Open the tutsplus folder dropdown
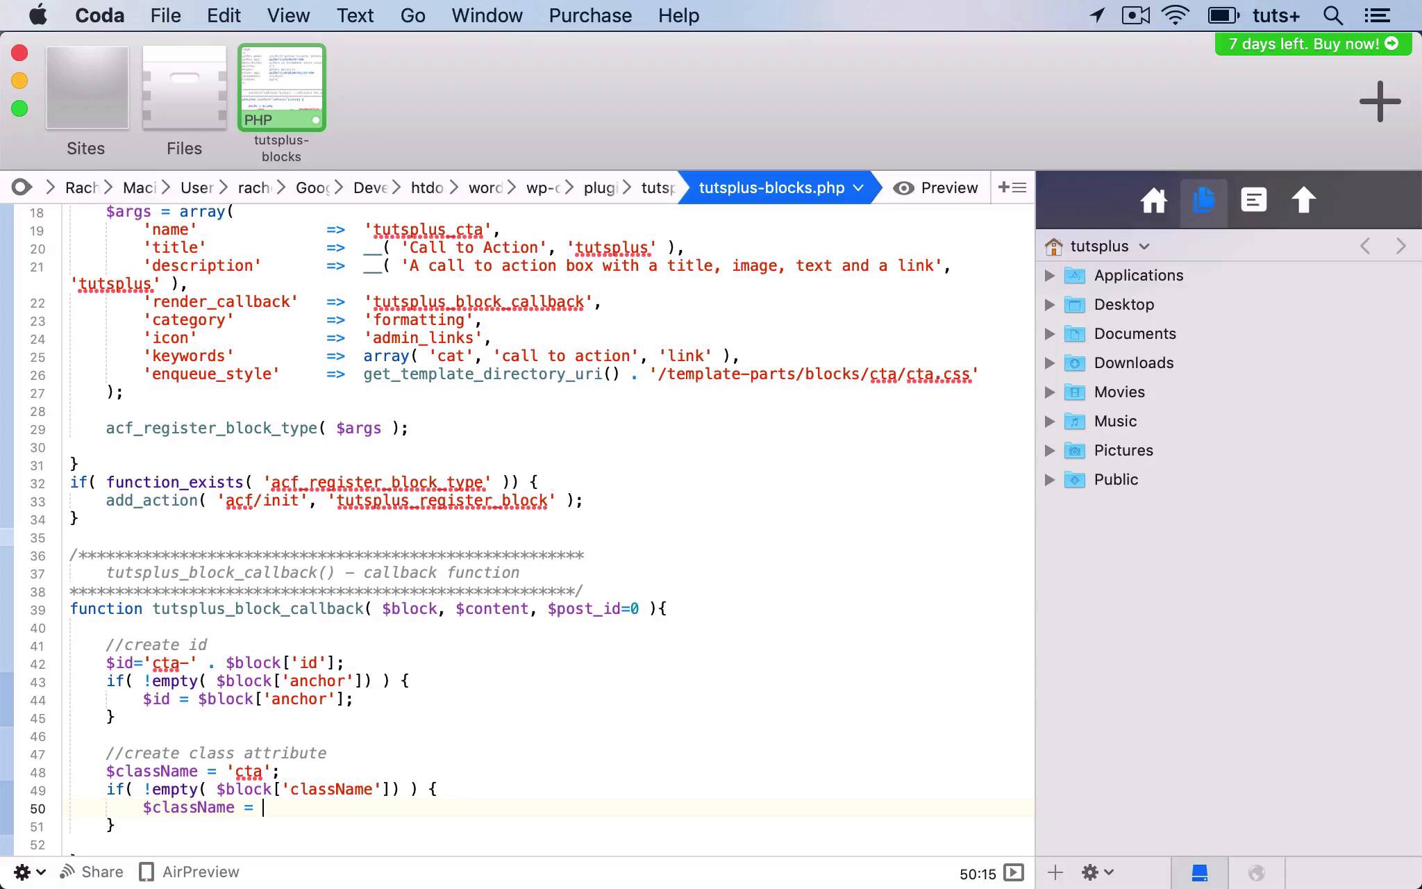Image resolution: width=1422 pixels, height=889 pixels. click(x=1143, y=246)
